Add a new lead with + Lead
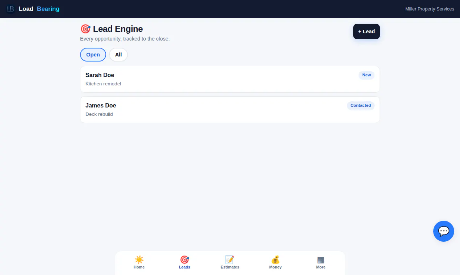460x275 pixels. 367,31
